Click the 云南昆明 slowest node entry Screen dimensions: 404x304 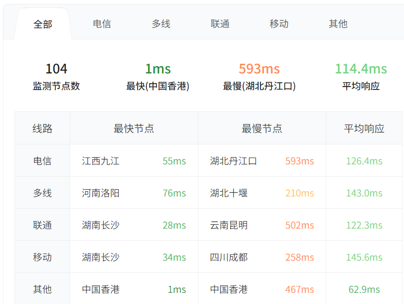[229, 225]
